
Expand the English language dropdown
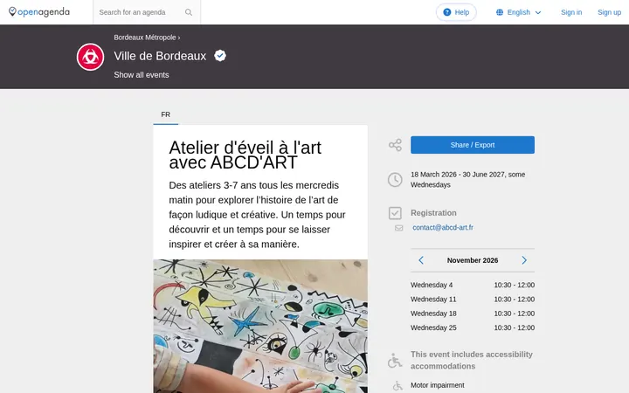click(x=519, y=12)
